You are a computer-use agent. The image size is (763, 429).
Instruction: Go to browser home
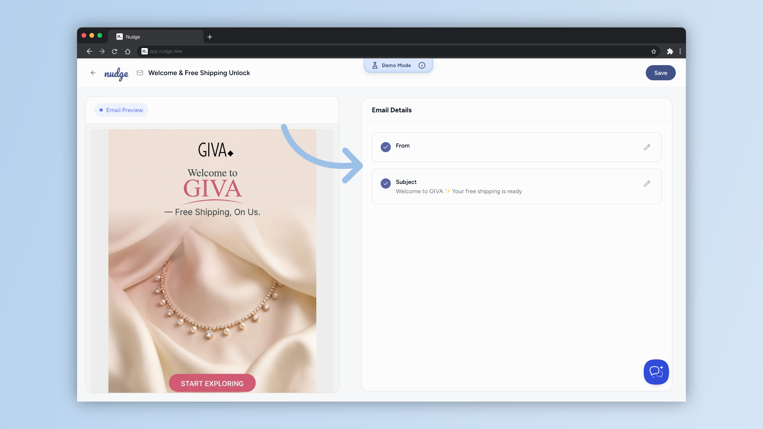128,51
